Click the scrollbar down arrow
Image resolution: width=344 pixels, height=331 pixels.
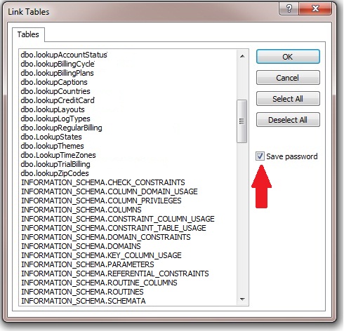click(x=242, y=299)
